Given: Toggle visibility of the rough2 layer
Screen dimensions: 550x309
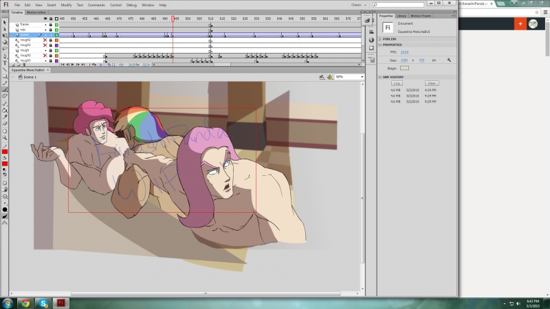Looking at the screenshot, I should pos(46,40).
